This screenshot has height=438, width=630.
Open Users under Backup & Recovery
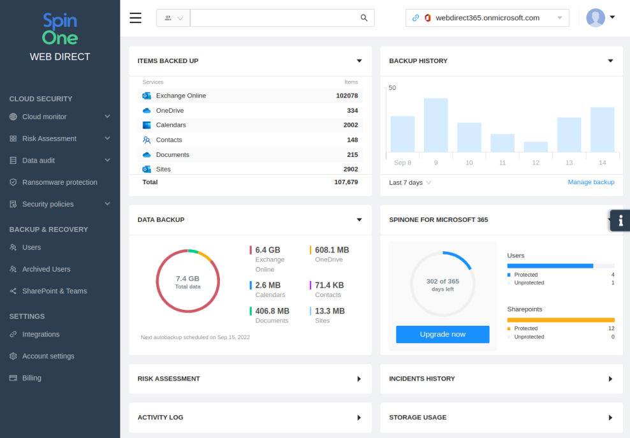[x=31, y=247]
